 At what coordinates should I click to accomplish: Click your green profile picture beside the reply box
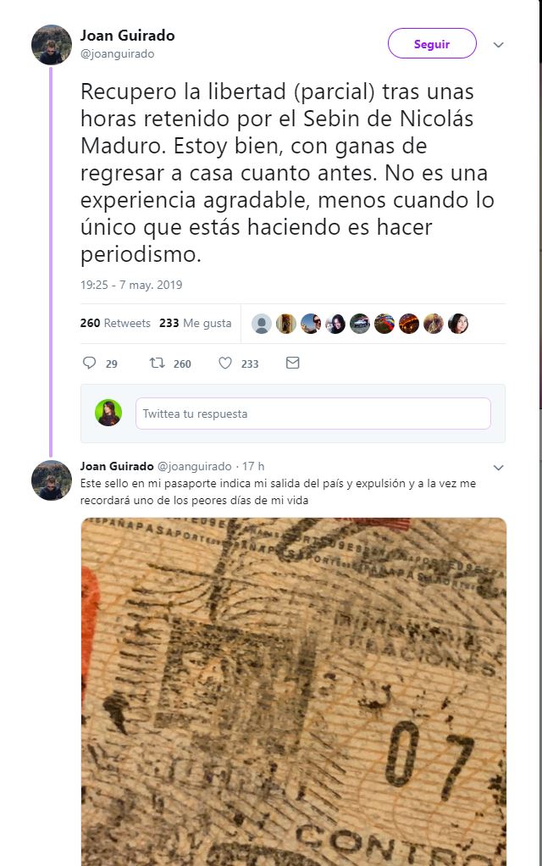click(108, 413)
